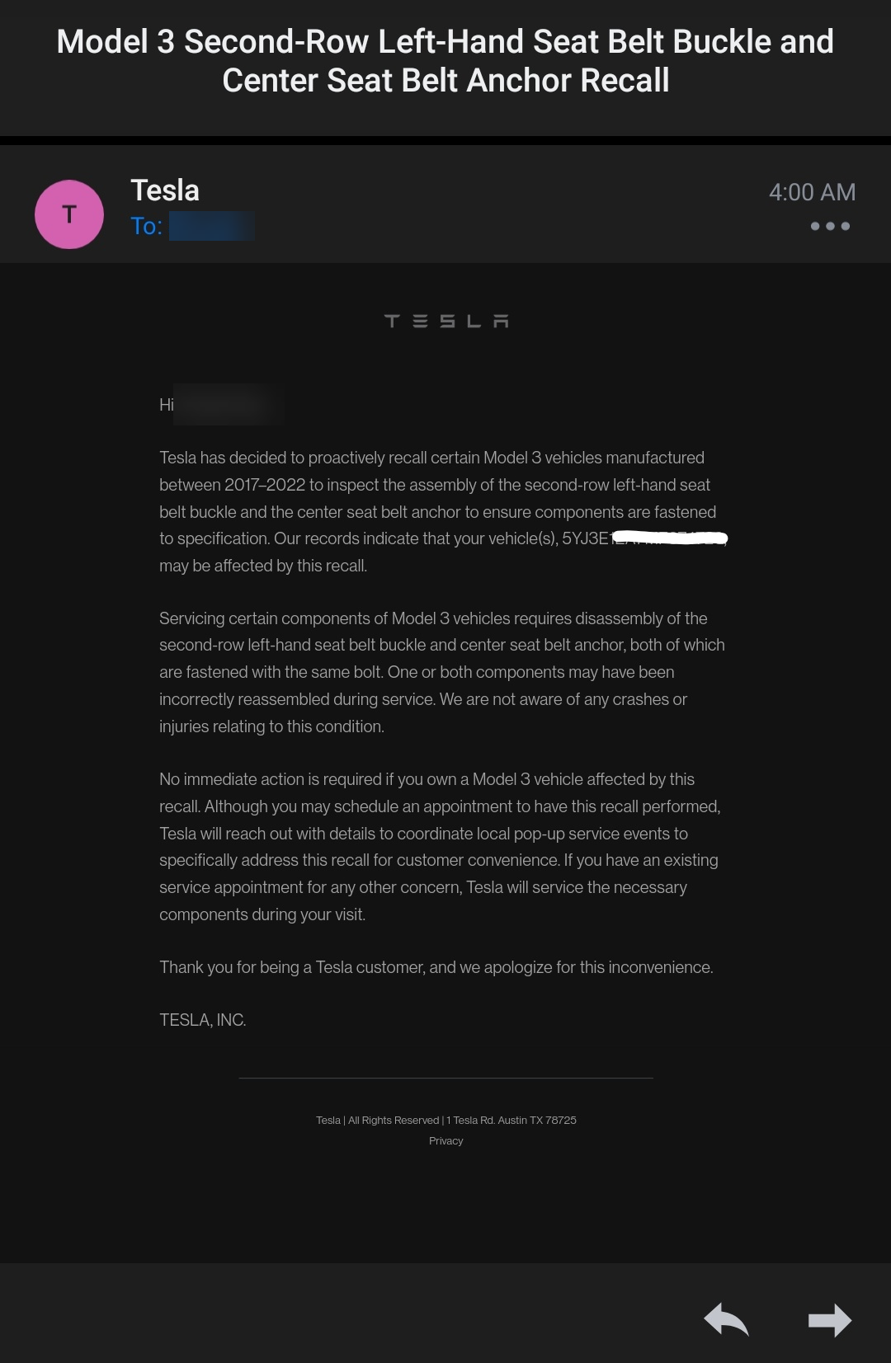Click 'All Rights Reserved' footer text
891x1363 pixels.
click(394, 1120)
